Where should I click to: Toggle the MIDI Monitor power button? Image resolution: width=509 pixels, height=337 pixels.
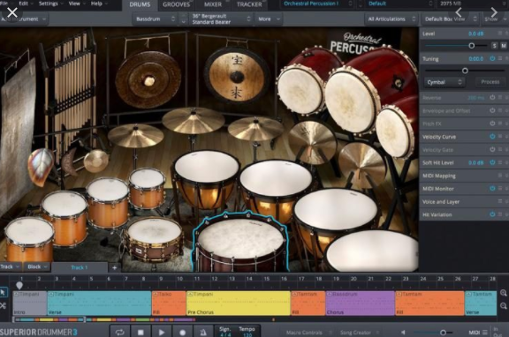click(x=492, y=188)
